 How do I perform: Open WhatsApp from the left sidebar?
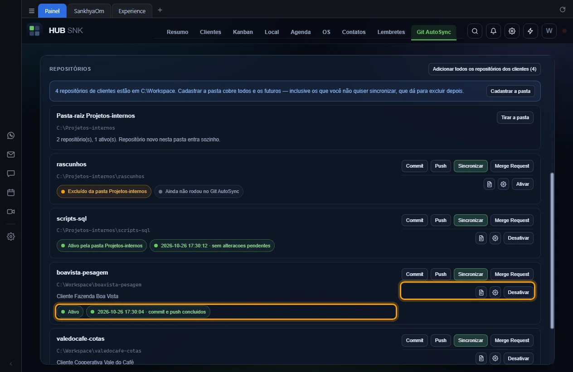point(11,135)
